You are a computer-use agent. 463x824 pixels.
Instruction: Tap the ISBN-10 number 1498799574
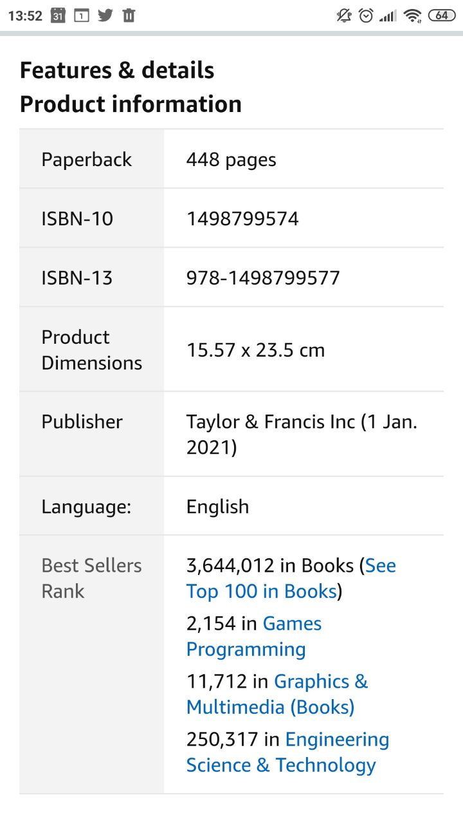coord(242,219)
